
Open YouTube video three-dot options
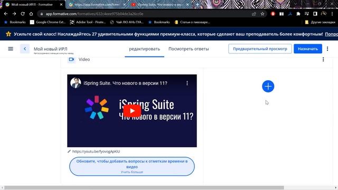click(x=187, y=83)
